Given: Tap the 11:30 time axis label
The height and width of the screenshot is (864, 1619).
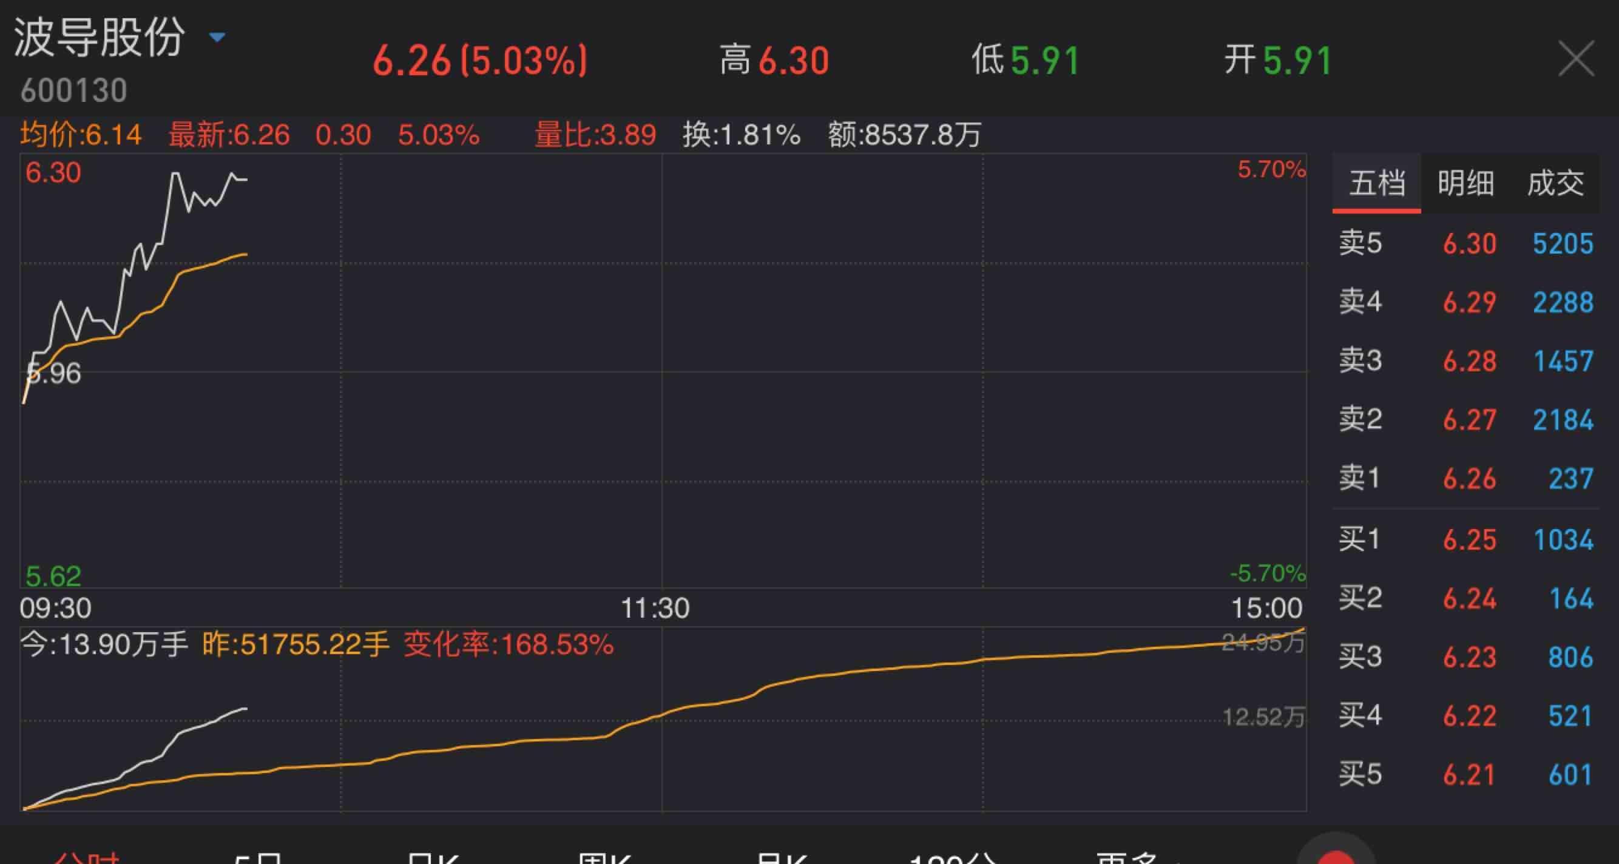Looking at the screenshot, I should [655, 607].
